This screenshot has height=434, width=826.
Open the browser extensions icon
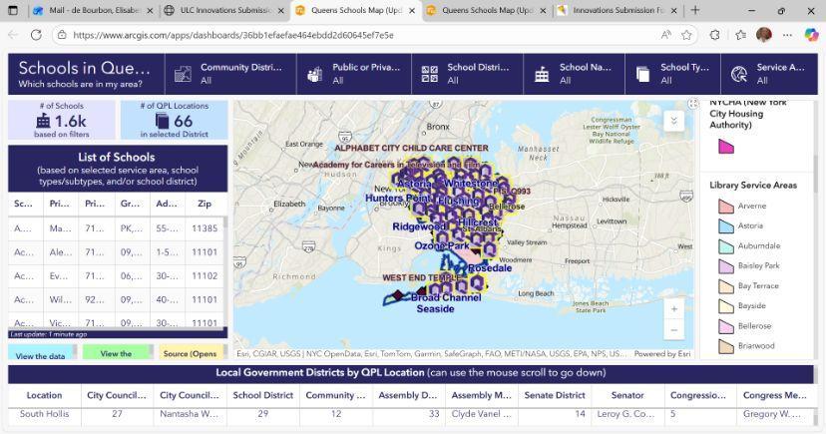(x=714, y=34)
